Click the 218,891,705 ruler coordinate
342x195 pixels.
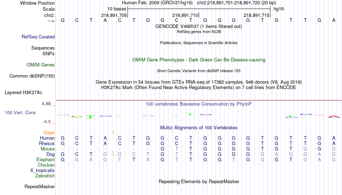click(114, 15)
